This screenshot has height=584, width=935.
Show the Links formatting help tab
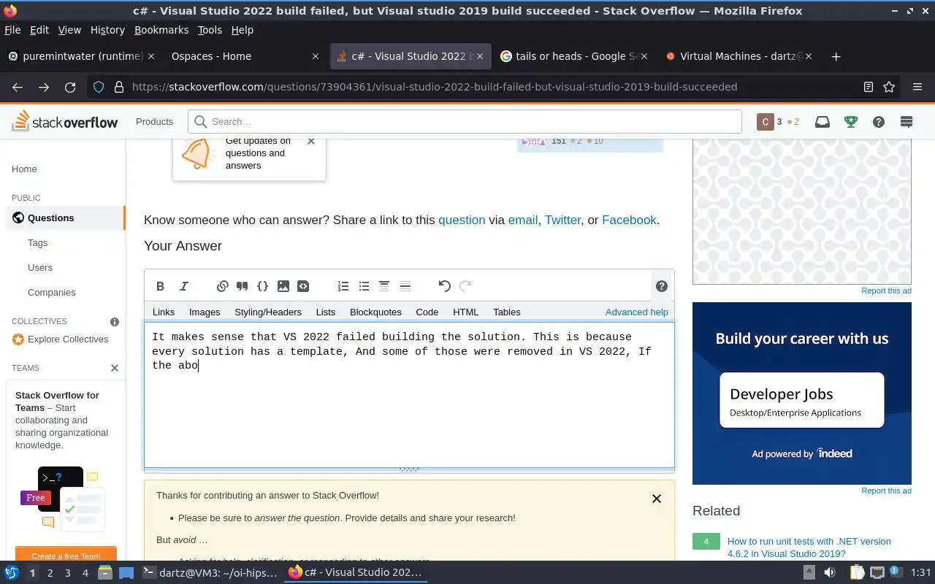(164, 312)
